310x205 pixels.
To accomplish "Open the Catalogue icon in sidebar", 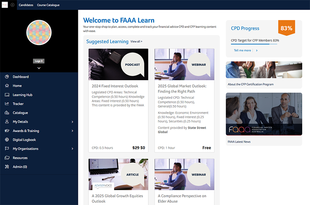I will tap(7, 113).
